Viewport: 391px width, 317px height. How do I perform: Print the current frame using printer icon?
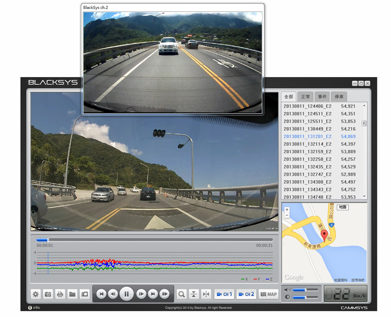[60, 294]
